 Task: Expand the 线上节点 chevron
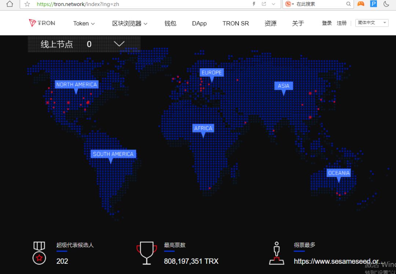[x=119, y=44]
